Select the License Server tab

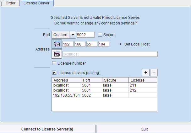pos(36,3)
